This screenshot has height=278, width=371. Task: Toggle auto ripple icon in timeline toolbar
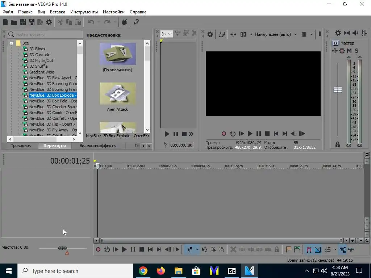pyautogui.click(x=328, y=249)
